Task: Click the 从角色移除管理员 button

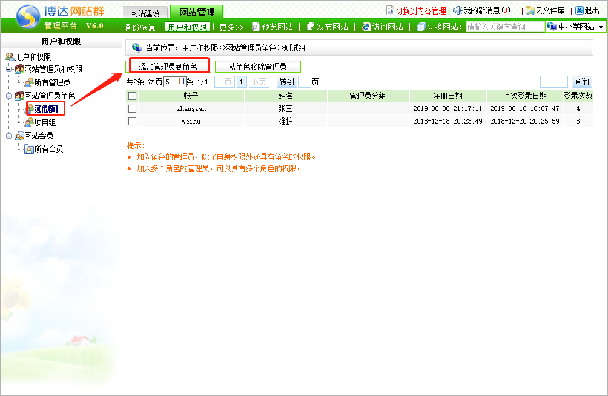Action: [257, 67]
